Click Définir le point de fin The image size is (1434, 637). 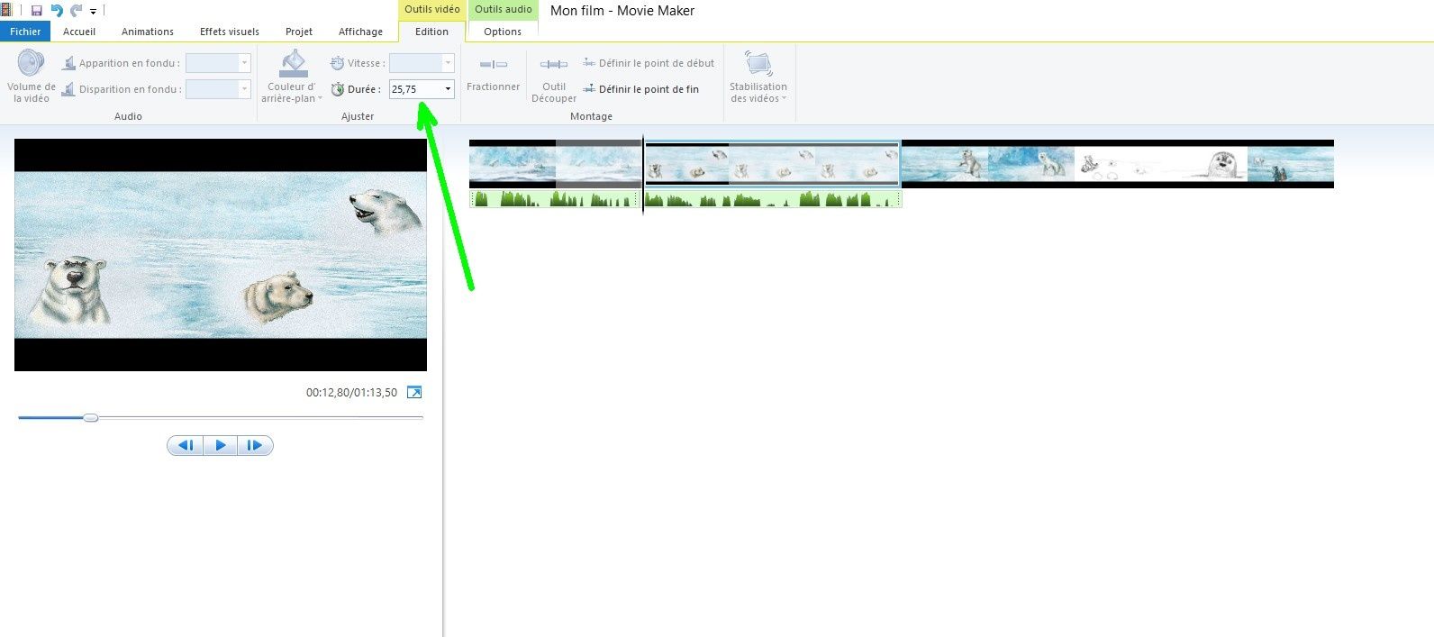641,89
